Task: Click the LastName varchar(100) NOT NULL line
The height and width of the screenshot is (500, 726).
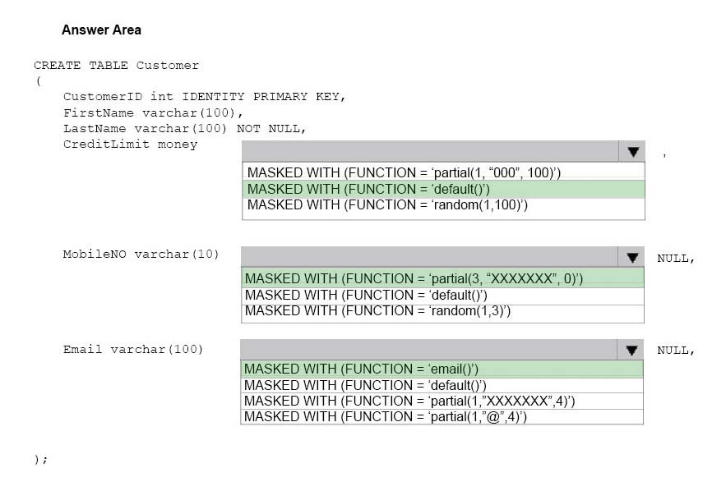Action: 185,128
